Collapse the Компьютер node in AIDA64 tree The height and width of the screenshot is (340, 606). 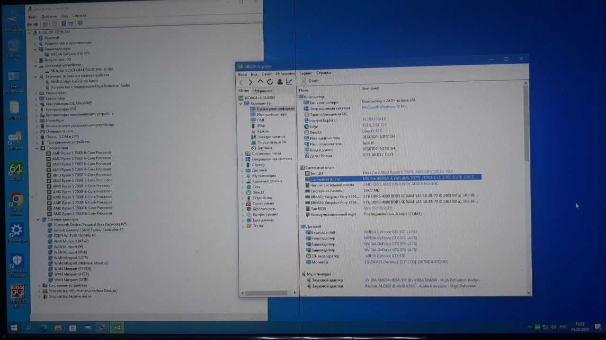coord(241,103)
